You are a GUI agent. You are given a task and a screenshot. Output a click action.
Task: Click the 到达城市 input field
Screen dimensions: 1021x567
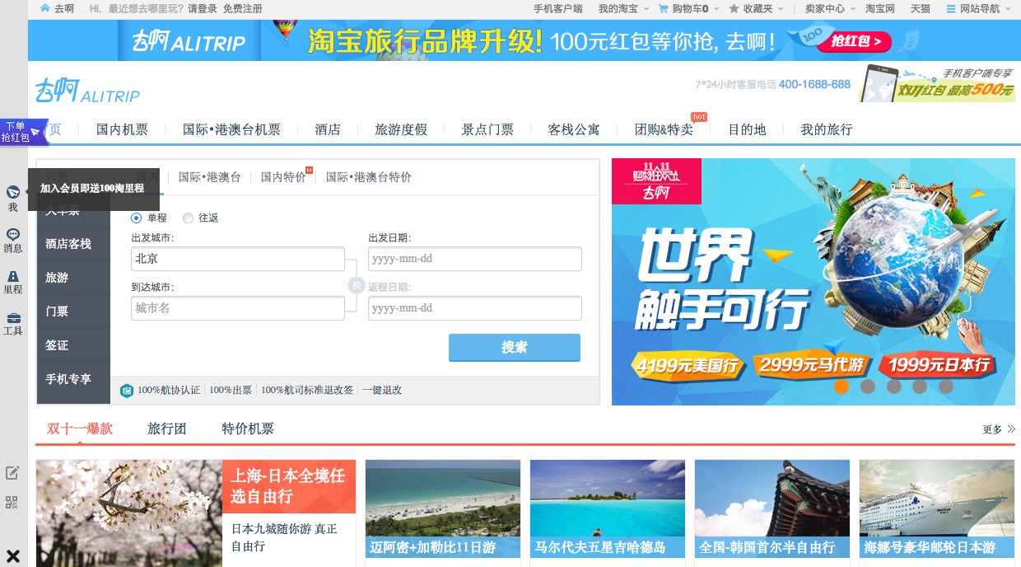[238, 308]
